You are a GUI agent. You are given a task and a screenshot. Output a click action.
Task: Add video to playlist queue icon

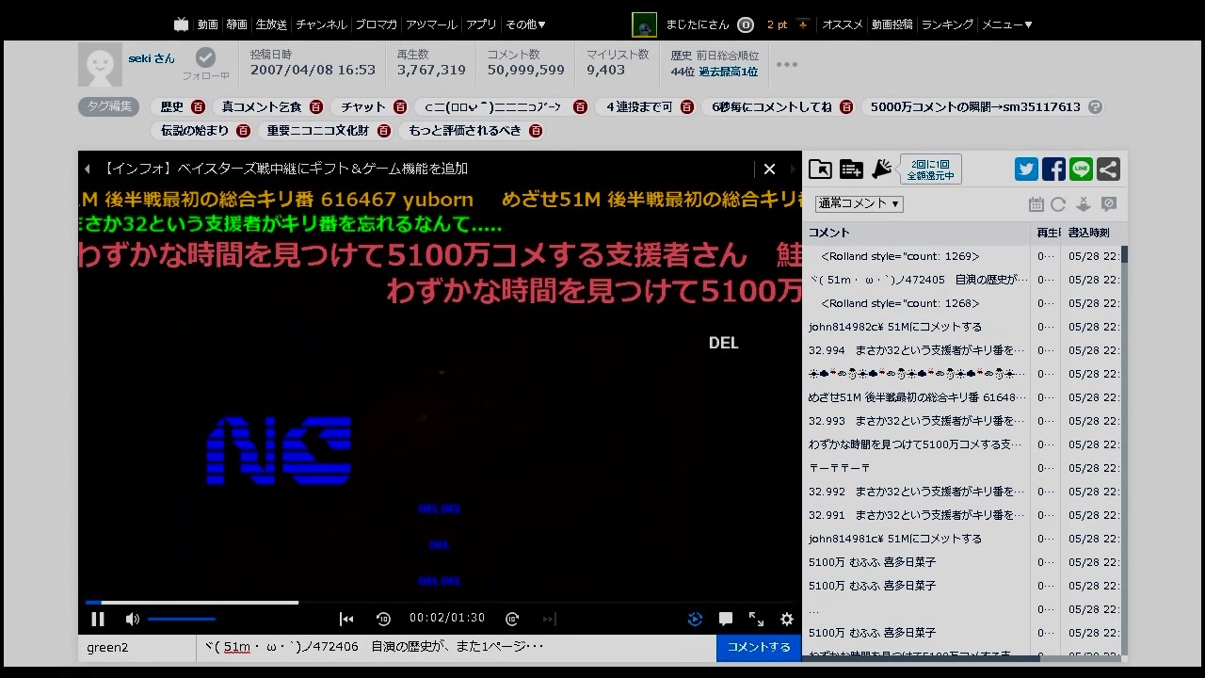tap(851, 169)
